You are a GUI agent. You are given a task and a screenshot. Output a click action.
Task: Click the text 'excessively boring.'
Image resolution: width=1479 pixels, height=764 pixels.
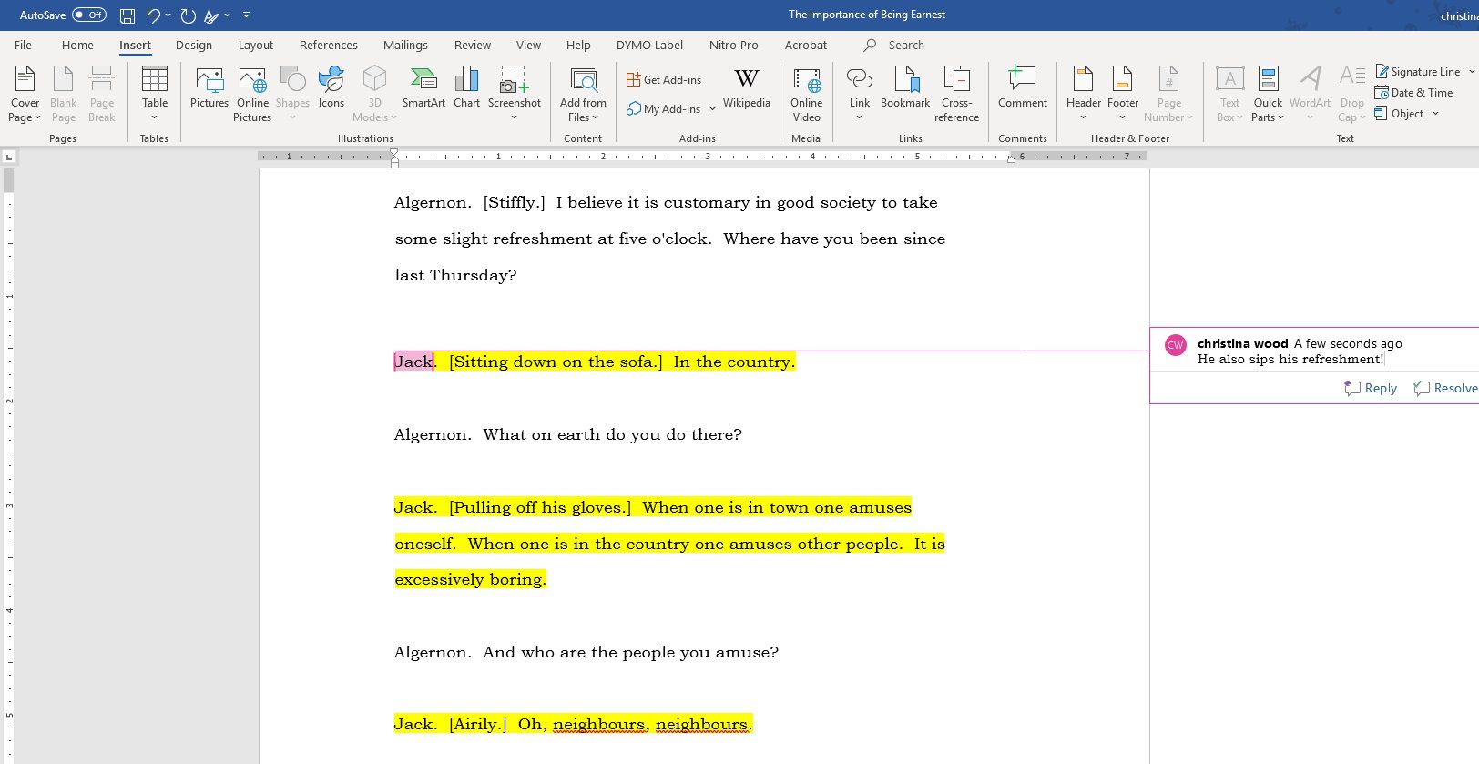click(x=470, y=579)
